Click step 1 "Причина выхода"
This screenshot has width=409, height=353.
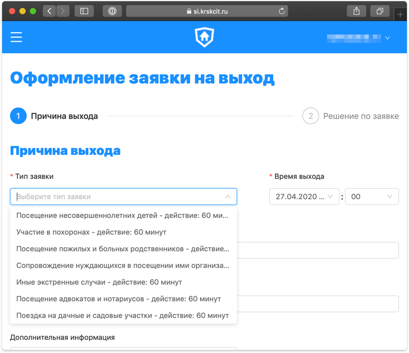(x=54, y=116)
